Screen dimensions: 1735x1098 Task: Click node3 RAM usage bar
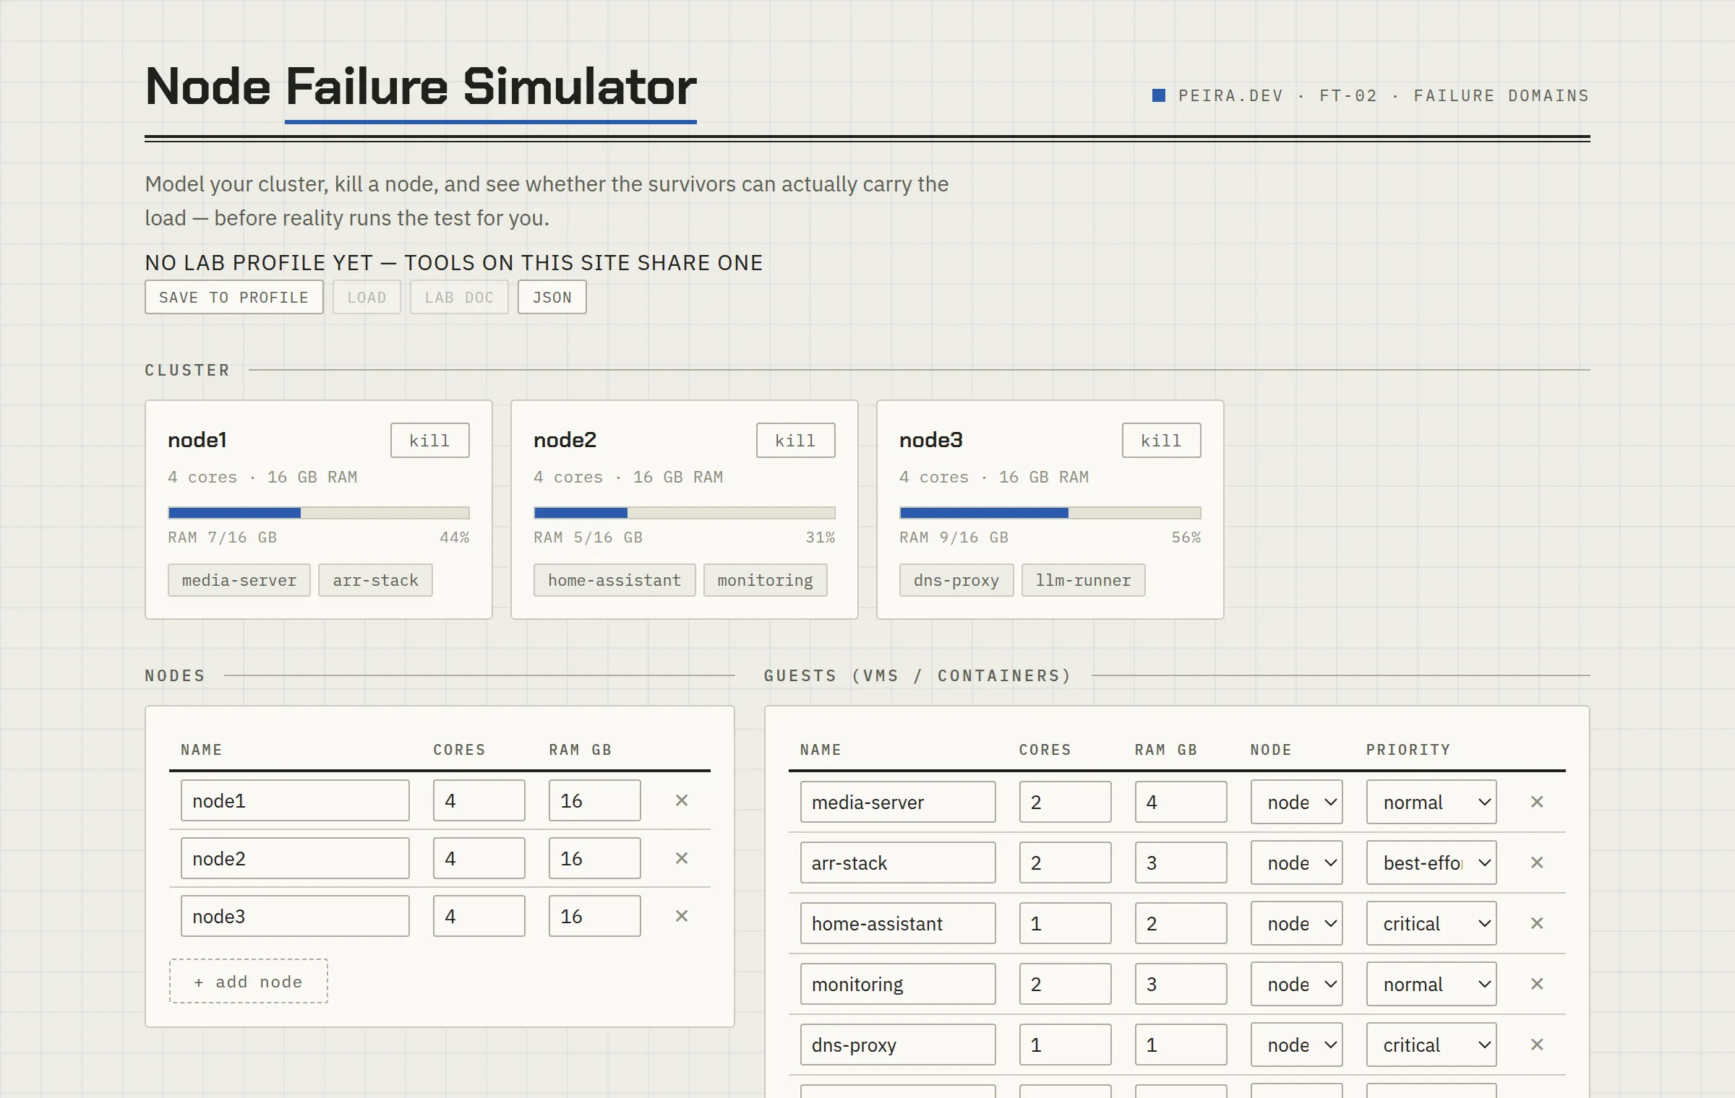tap(1050, 513)
